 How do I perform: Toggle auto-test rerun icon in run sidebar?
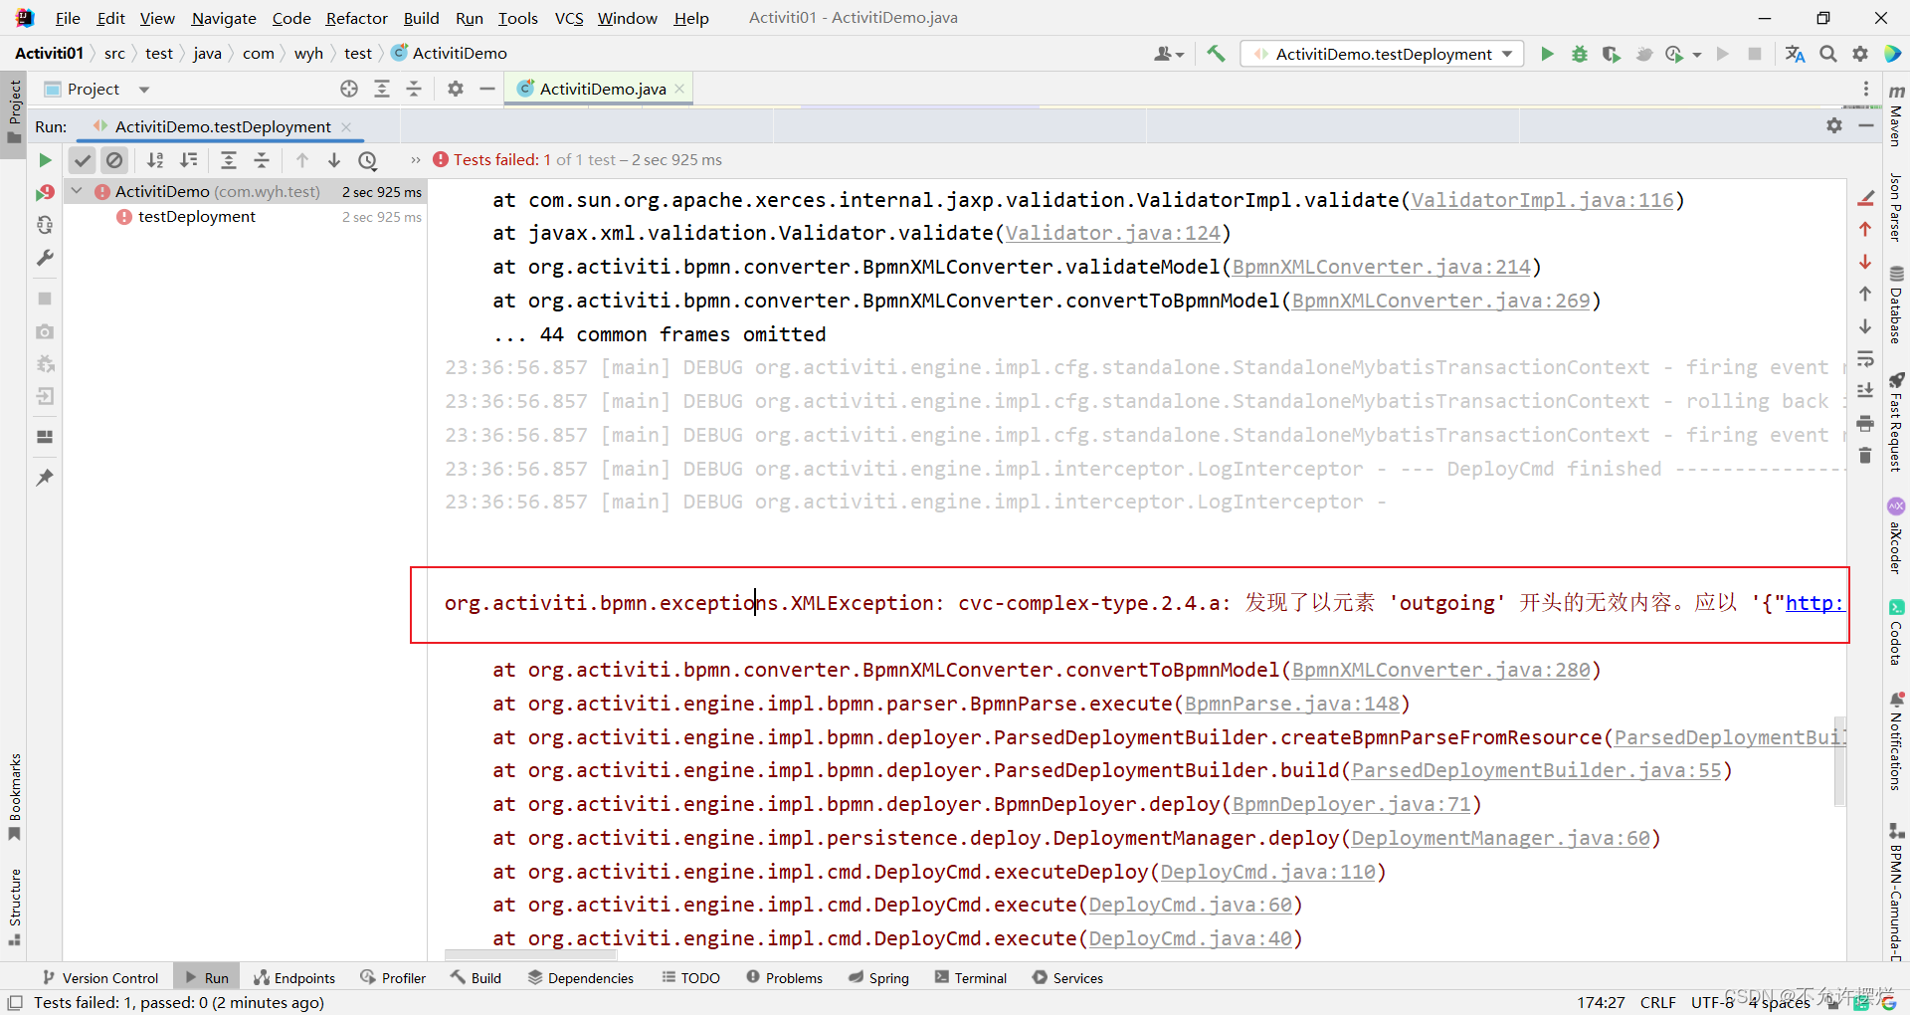pyautogui.click(x=45, y=226)
